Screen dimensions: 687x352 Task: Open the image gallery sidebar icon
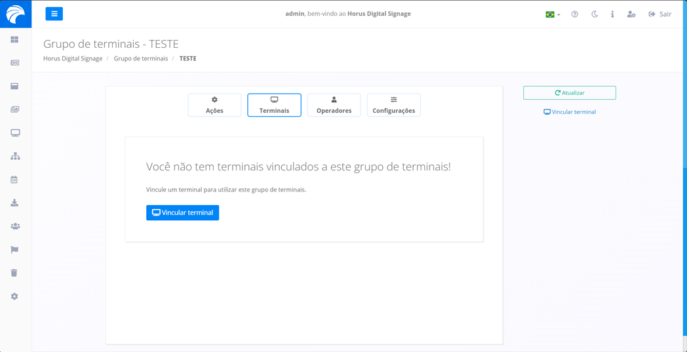(x=14, y=109)
